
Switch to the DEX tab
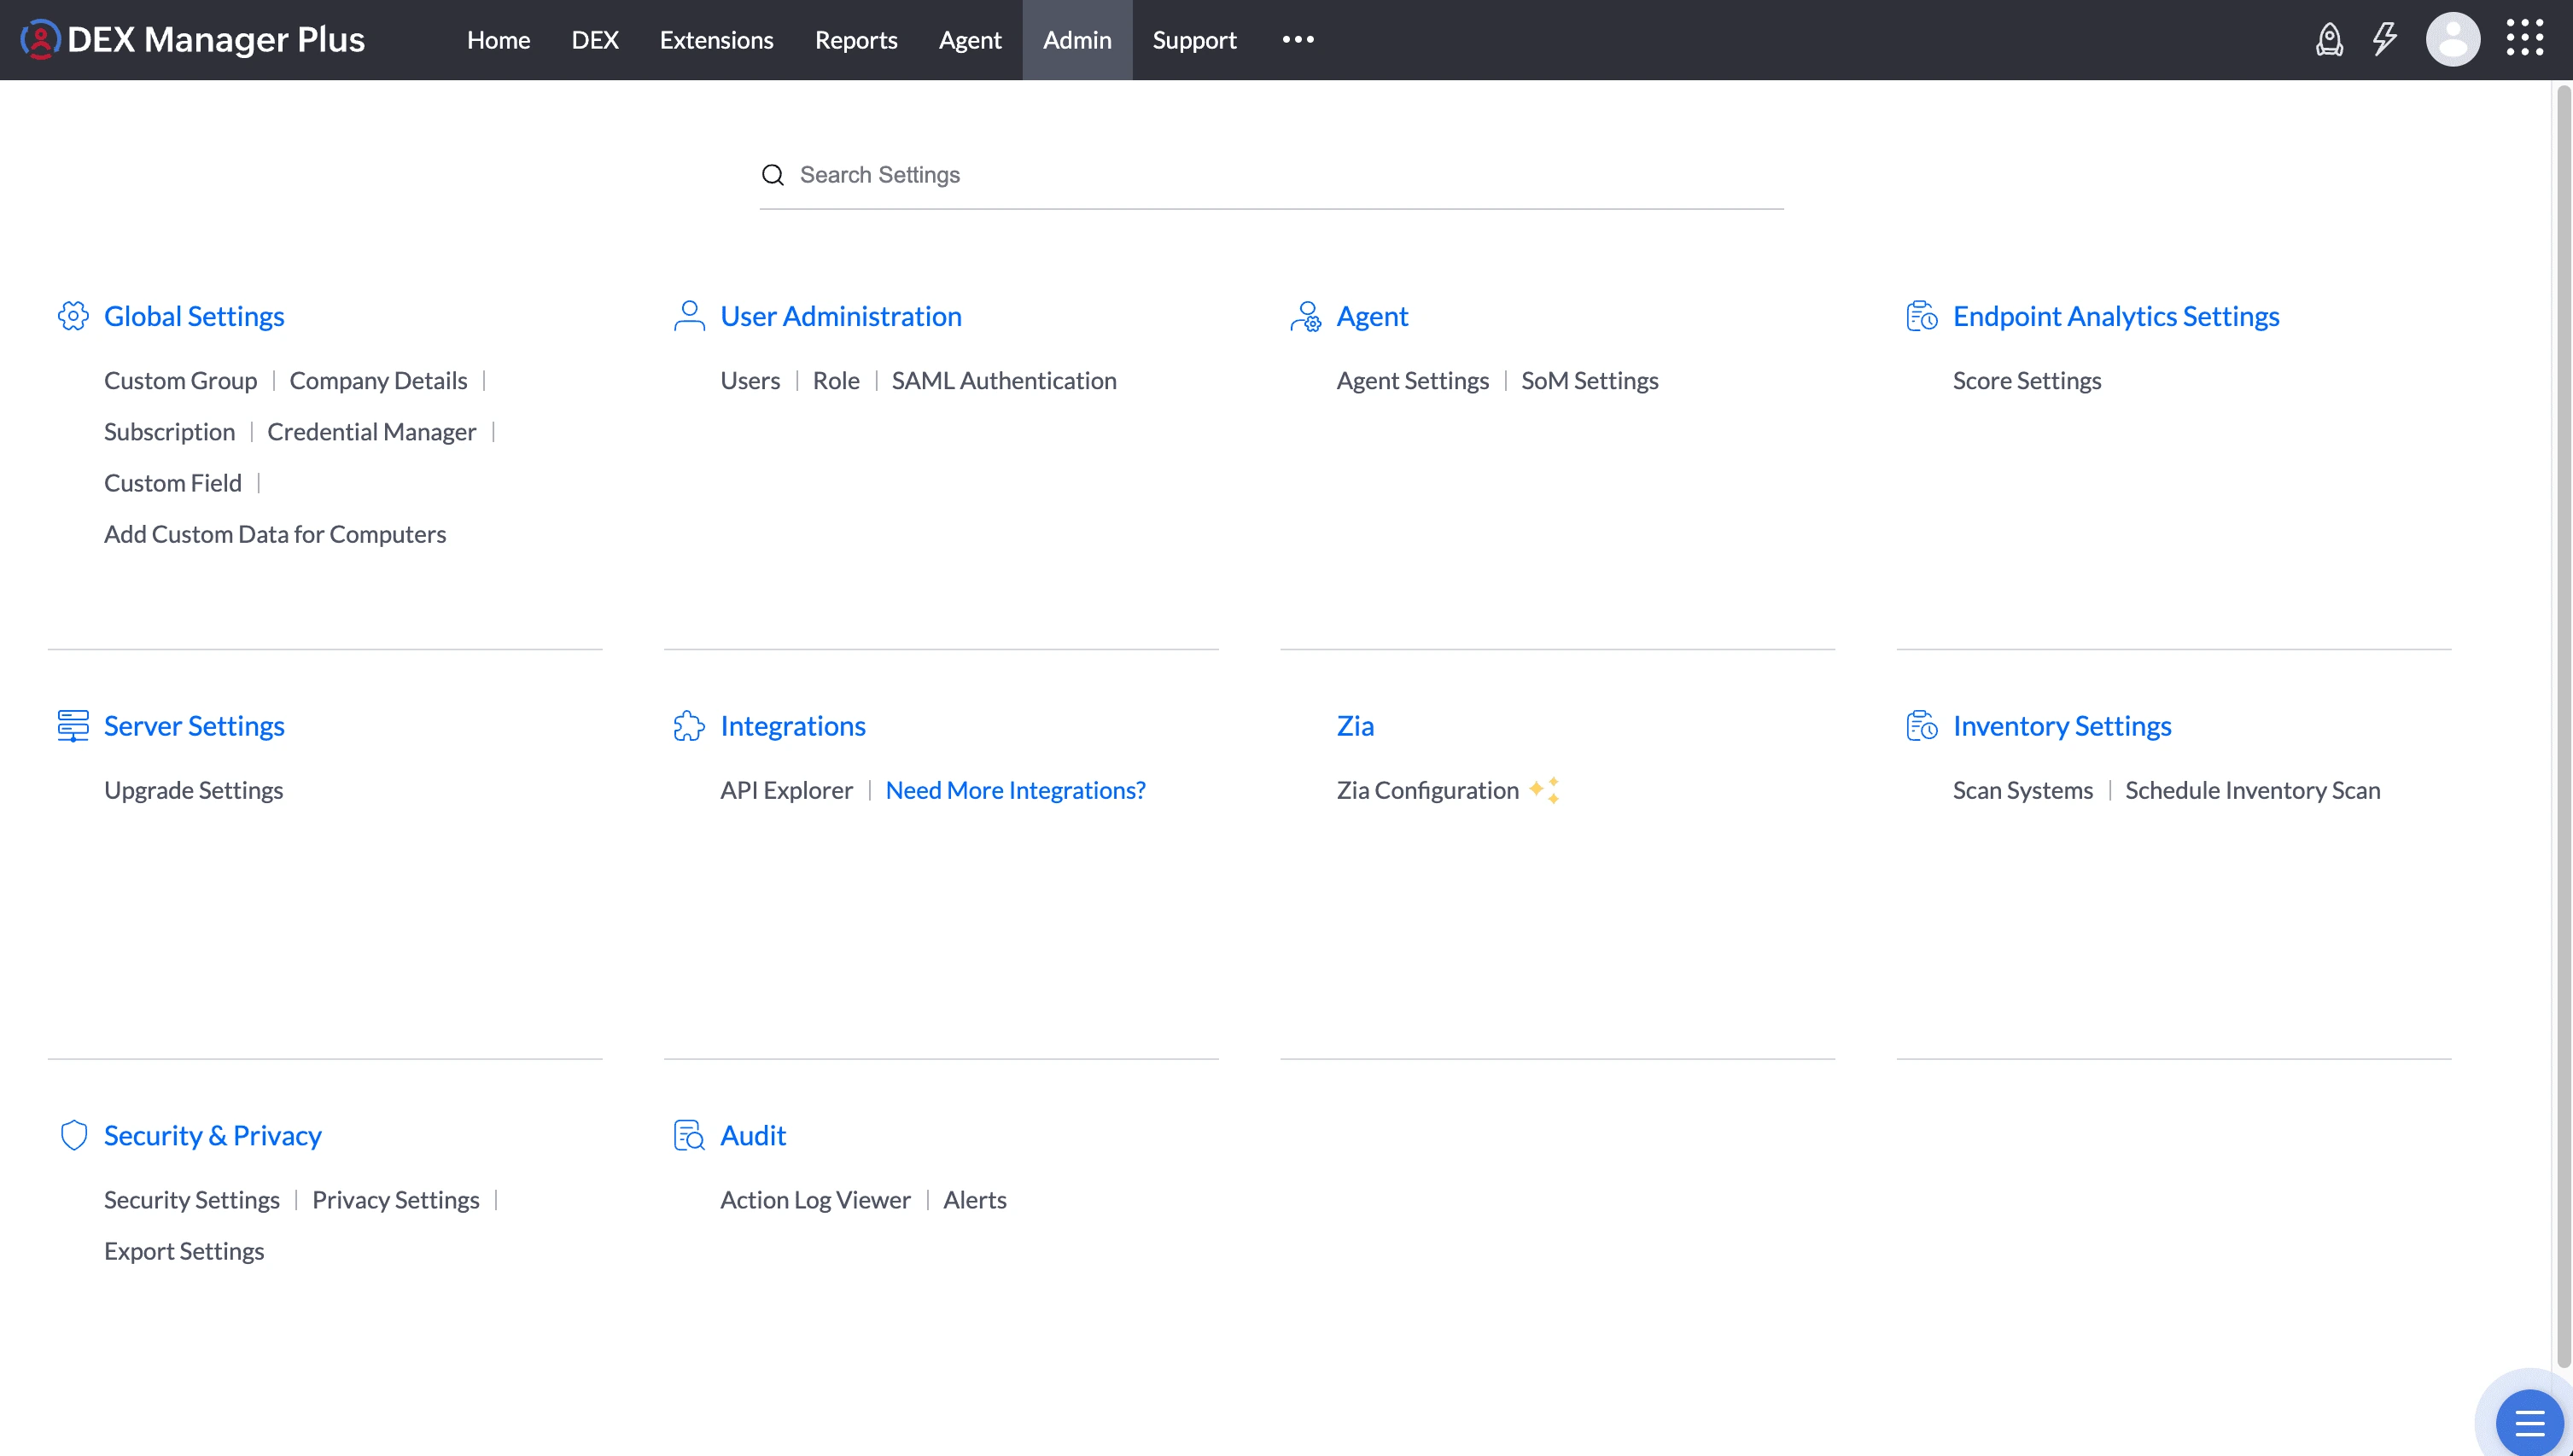[595, 40]
